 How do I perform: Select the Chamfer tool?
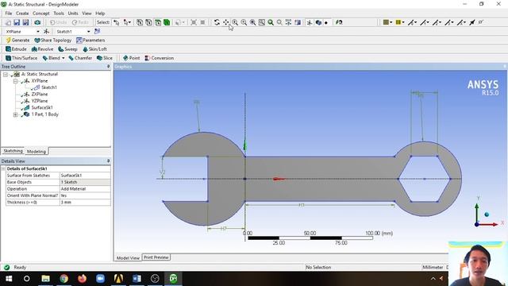80,58
